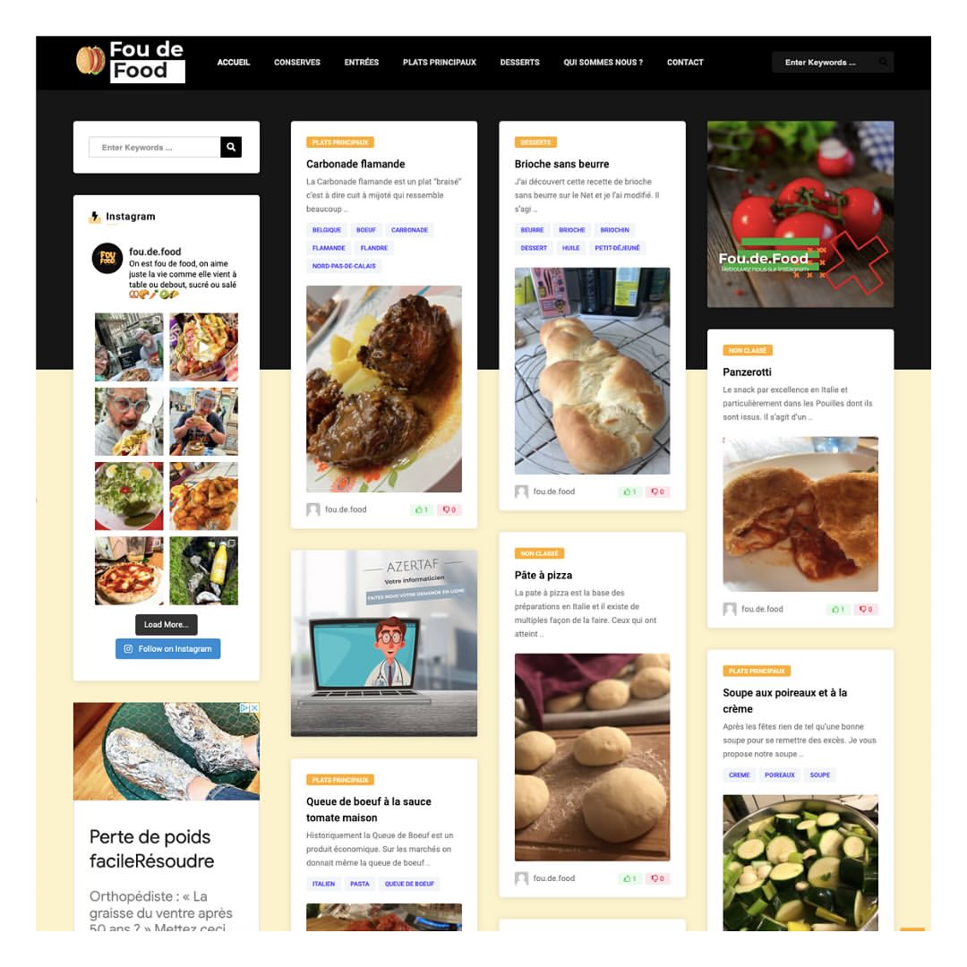The height and width of the screenshot is (967, 967).
Task: Click the AdChoices icon on the advertisement
Action: click(x=244, y=708)
